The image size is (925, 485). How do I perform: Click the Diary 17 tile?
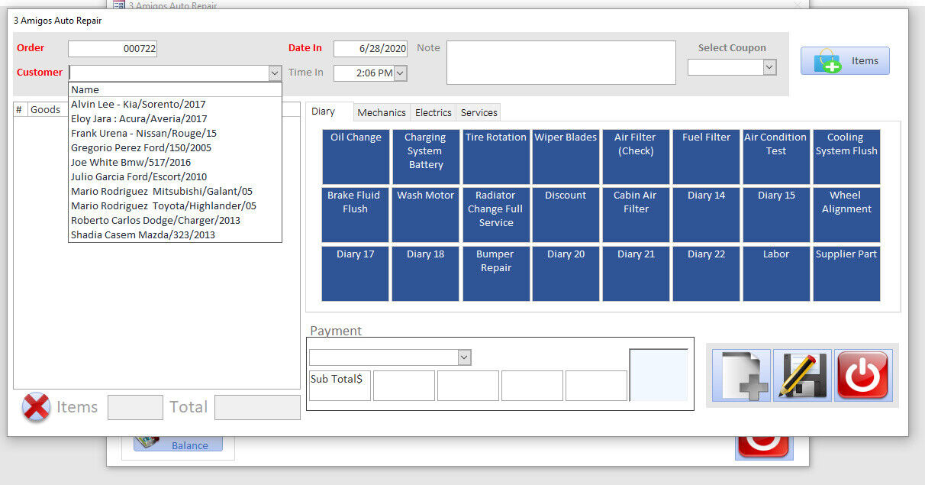pos(356,273)
